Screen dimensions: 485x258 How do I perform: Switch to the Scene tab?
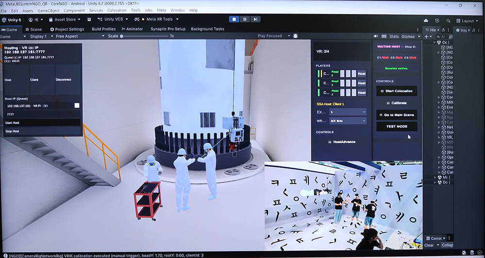[x=33, y=30]
